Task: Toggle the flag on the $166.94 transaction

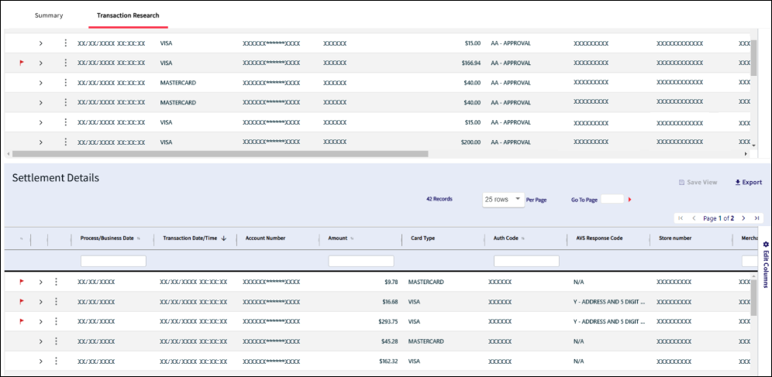Action: [22, 63]
